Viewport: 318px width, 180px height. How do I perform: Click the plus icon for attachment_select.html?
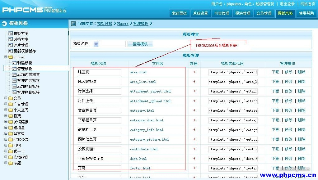tap(194, 91)
